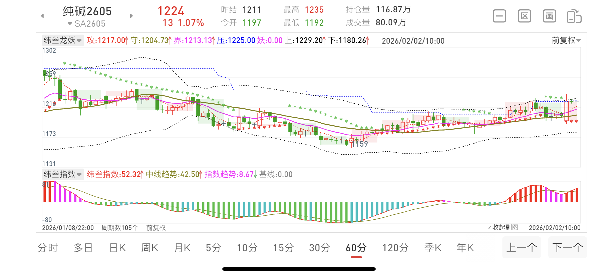The height and width of the screenshot is (276, 598).
Task: Expand the 纬叁龙妖 main indicator dropdown
Action: click(63, 40)
